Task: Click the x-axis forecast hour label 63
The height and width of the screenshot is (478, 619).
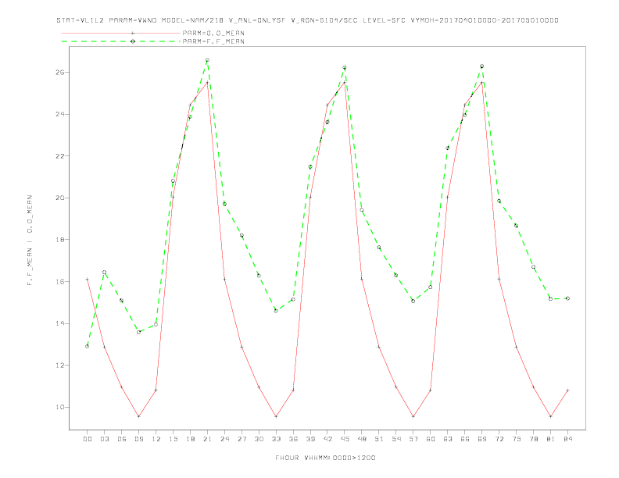Action: [x=448, y=439]
